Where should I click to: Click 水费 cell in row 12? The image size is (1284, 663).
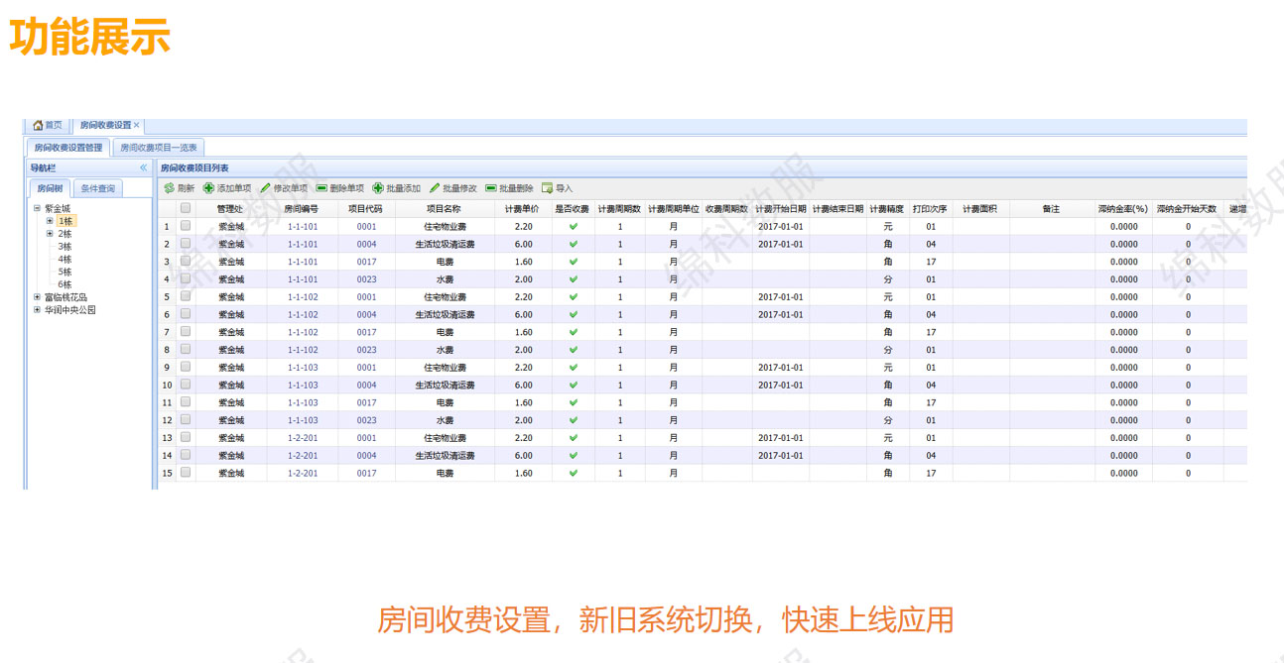[x=445, y=420]
